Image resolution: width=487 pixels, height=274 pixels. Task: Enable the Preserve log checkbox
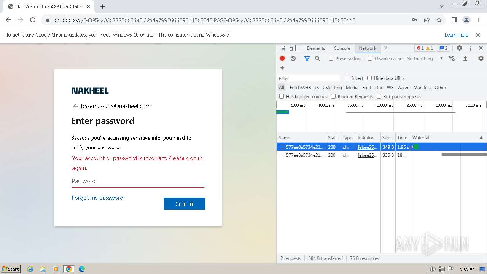(331, 58)
